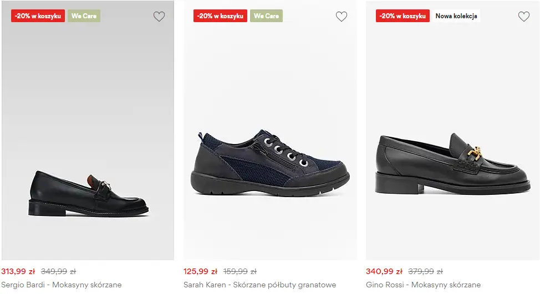Viewport: 540px width, 294px height.
Task: Click the -20% w koszyku badge on Sergio Bardi
Action: coord(38,16)
